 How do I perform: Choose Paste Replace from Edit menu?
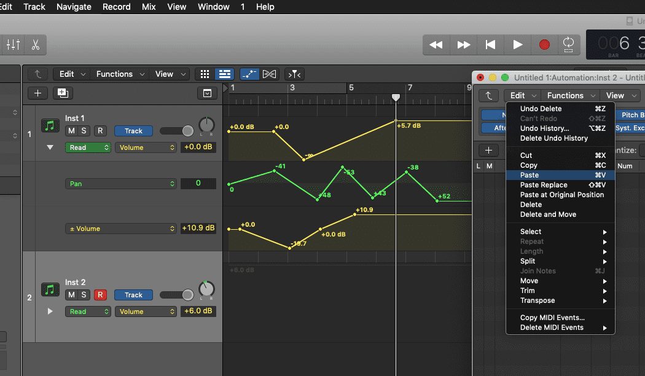tap(544, 185)
